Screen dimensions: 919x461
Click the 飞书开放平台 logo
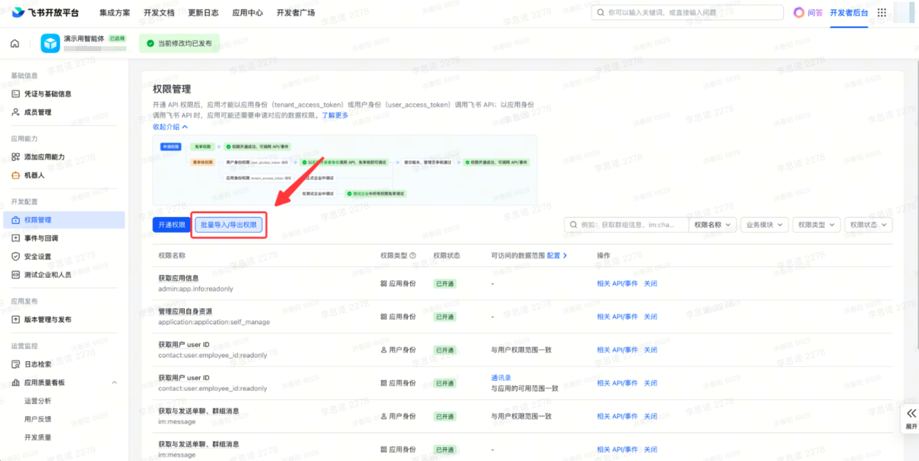(x=45, y=12)
